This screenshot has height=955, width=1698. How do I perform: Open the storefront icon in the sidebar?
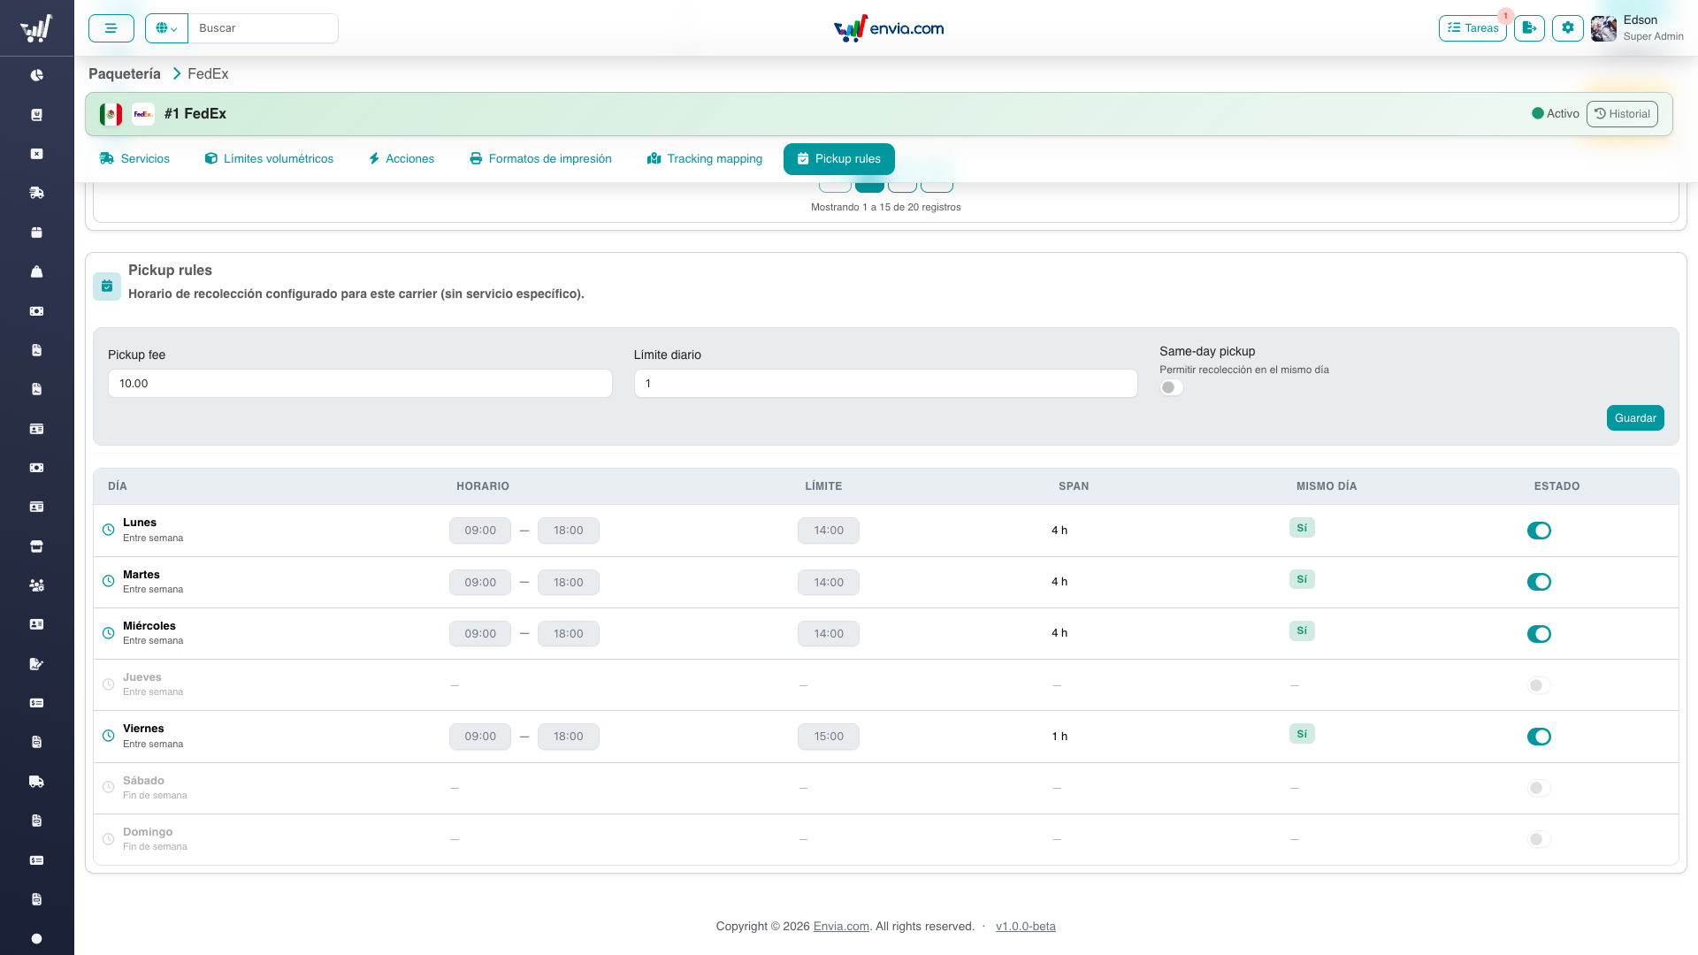pyautogui.click(x=36, y=546)
